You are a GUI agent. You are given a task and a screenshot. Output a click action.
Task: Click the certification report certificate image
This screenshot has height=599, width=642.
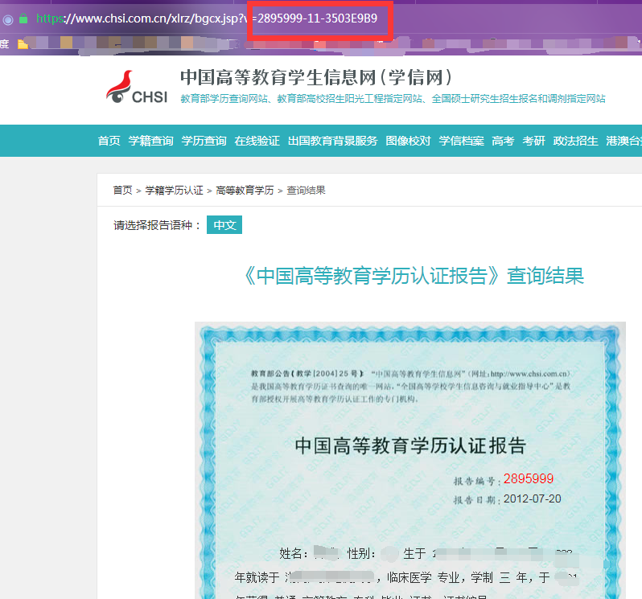click(409, 458)
